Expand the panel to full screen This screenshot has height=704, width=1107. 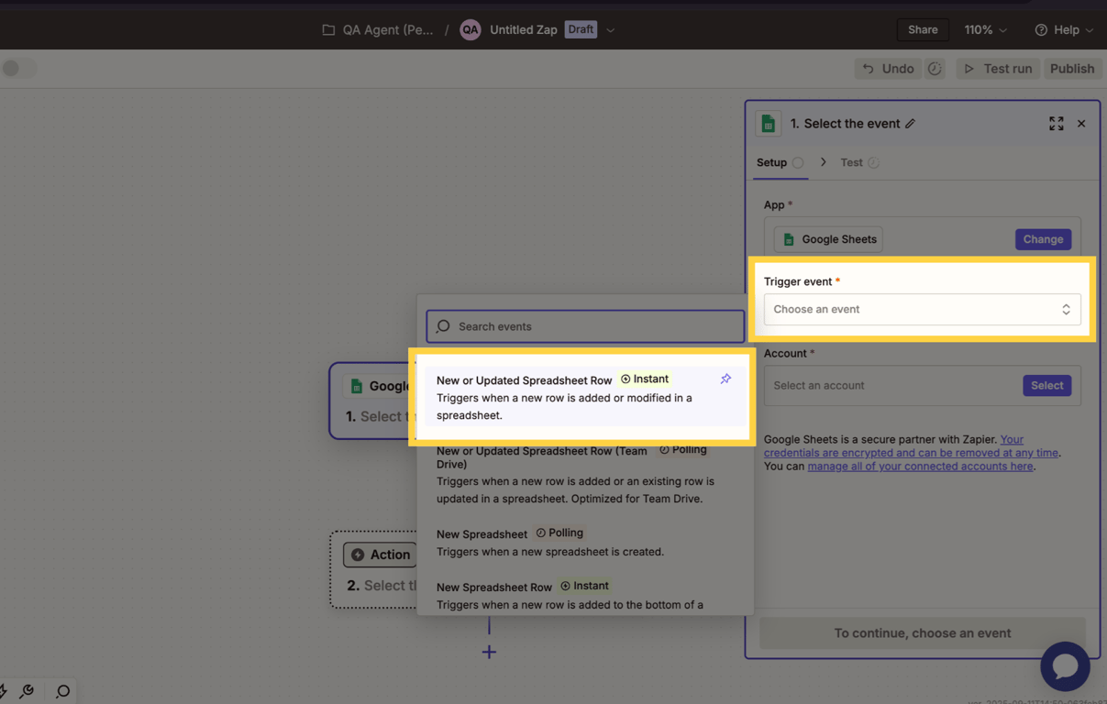point(1057,124)
